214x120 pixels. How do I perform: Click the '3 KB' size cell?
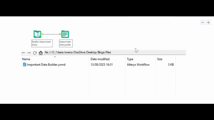pos(171,65)
